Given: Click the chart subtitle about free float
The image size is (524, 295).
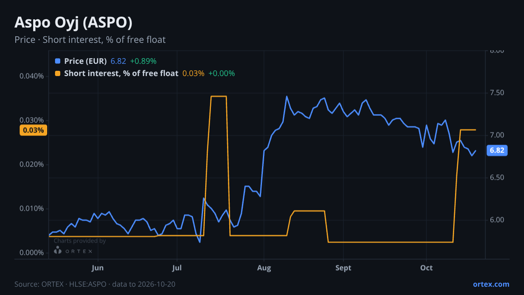Looking at the screenshot, I should (90, 40).
